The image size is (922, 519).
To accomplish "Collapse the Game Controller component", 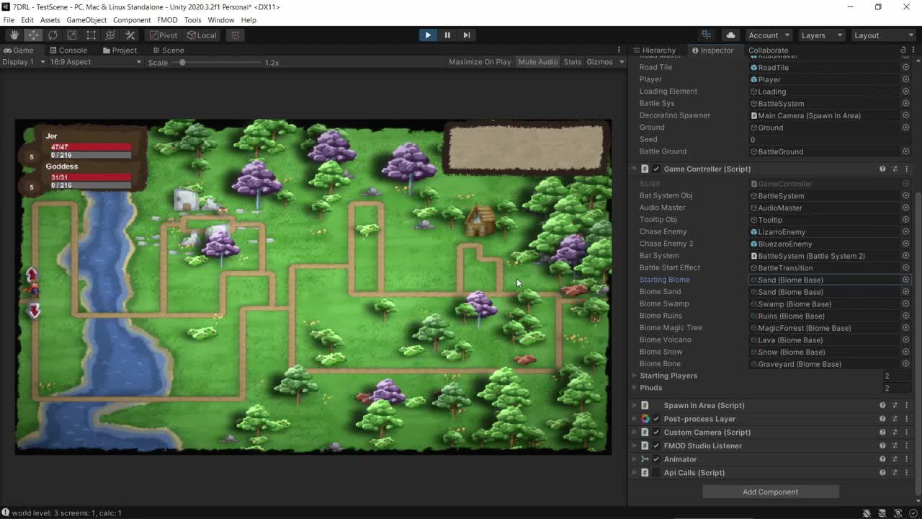I will (x=635, y=169).
